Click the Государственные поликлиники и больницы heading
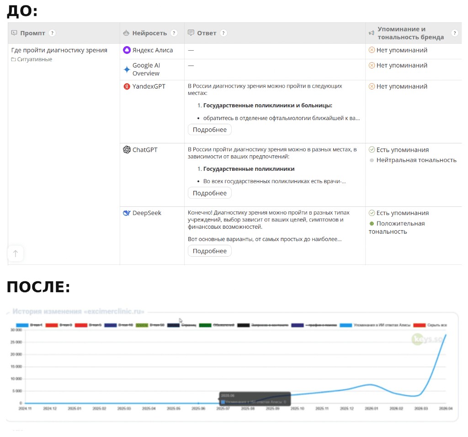This screenshot has height=437, width=468. [268, 105]
